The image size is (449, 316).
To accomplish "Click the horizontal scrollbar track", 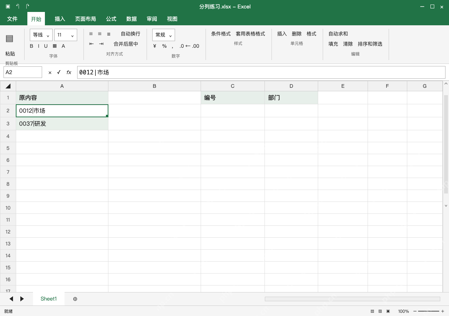I will [353, 299].
